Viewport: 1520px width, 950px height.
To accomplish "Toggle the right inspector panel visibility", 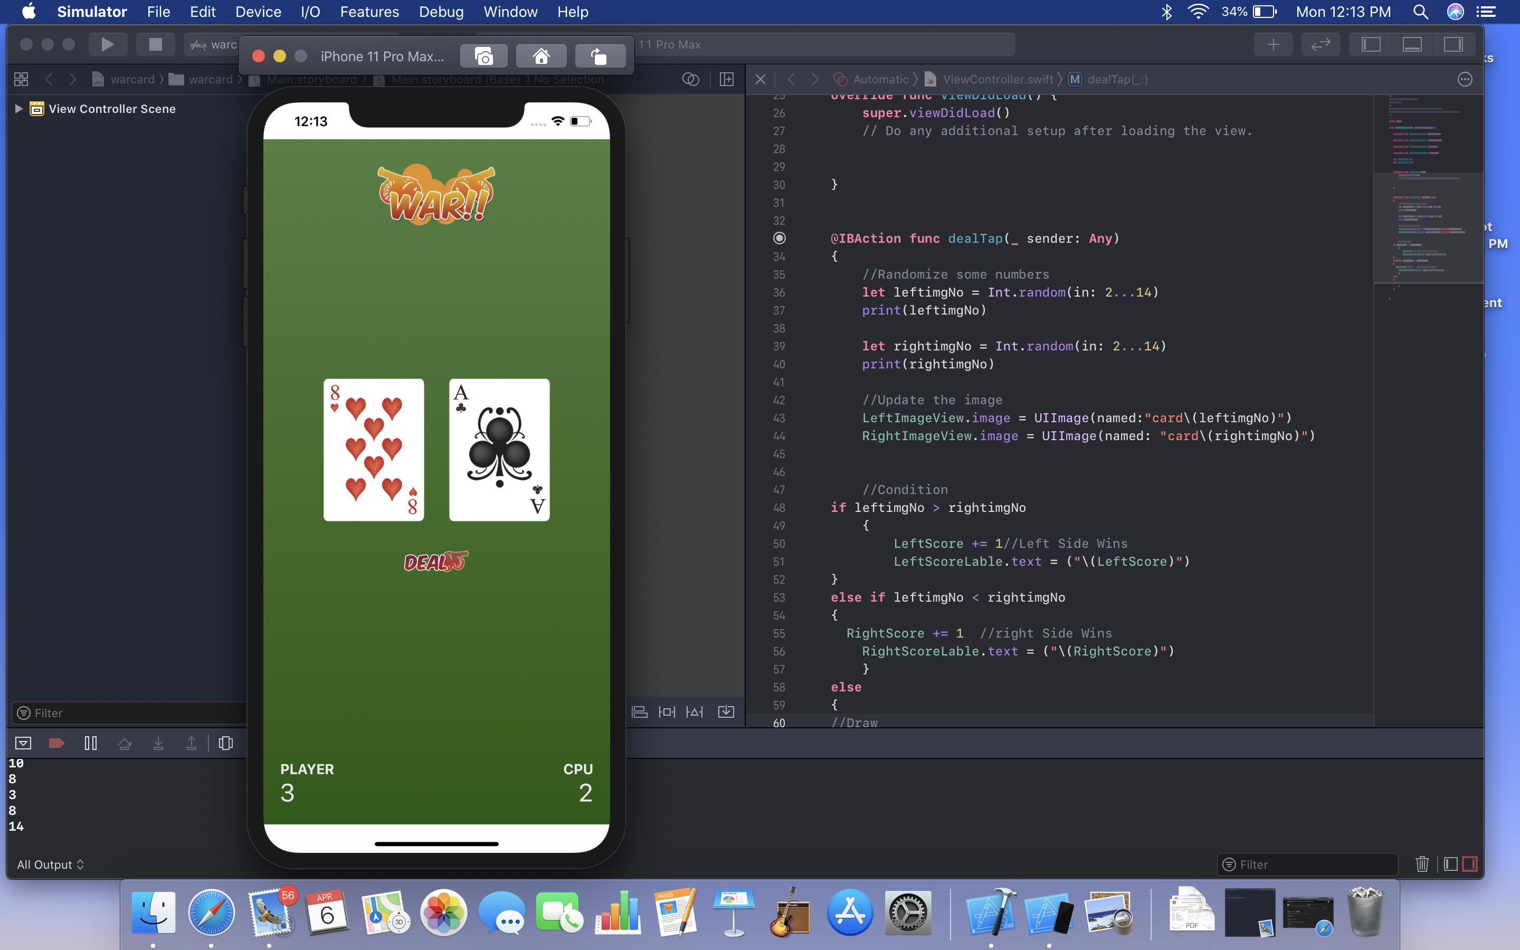I will (x=1453, y=45).
